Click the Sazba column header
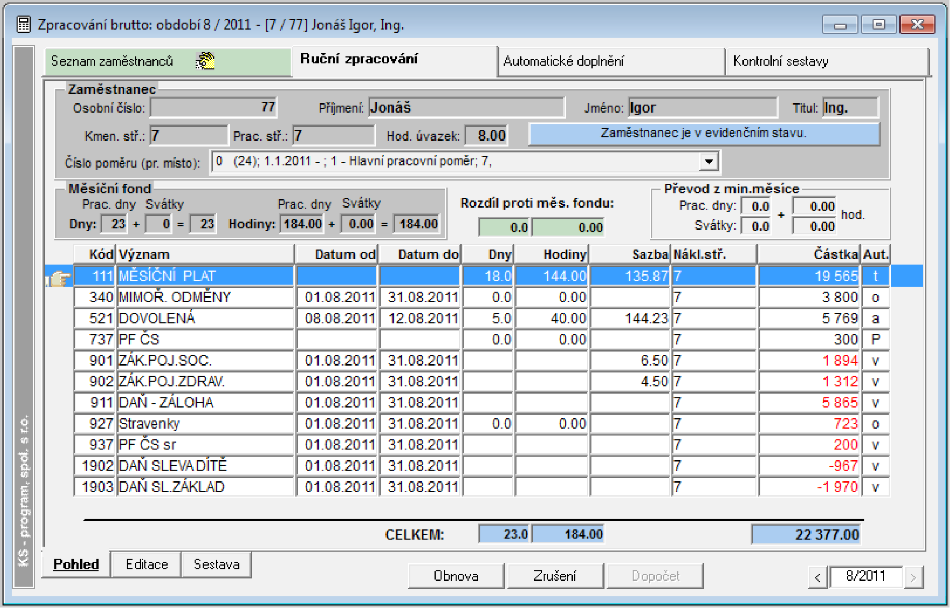 tap(630, 254)
